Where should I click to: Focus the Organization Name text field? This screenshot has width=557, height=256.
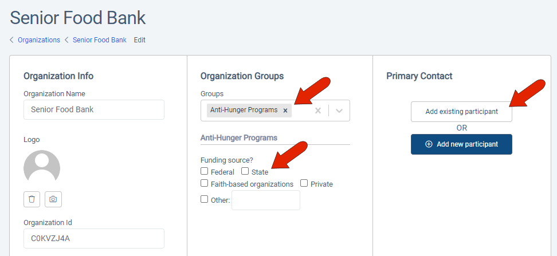[x=94, y=109]
